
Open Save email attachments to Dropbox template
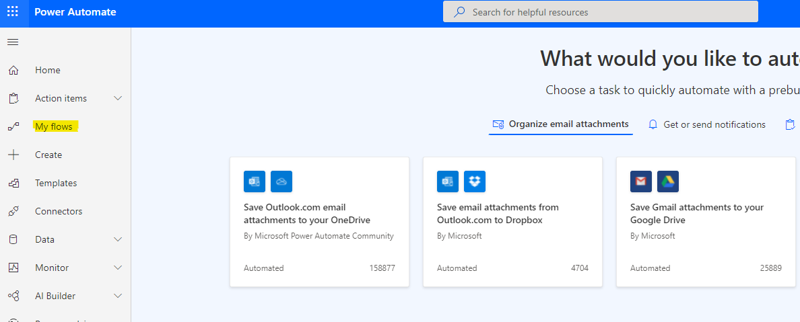pos(512,222)
